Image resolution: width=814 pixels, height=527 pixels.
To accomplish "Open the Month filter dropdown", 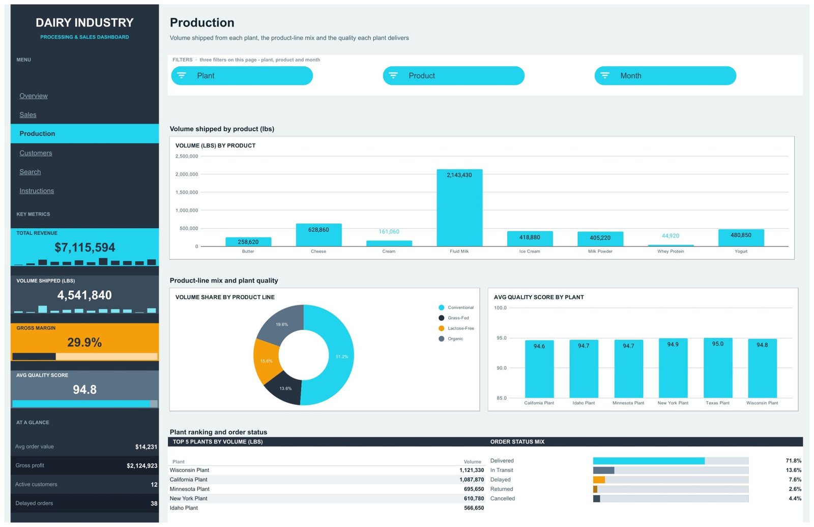I will click(x=665, y=76).
